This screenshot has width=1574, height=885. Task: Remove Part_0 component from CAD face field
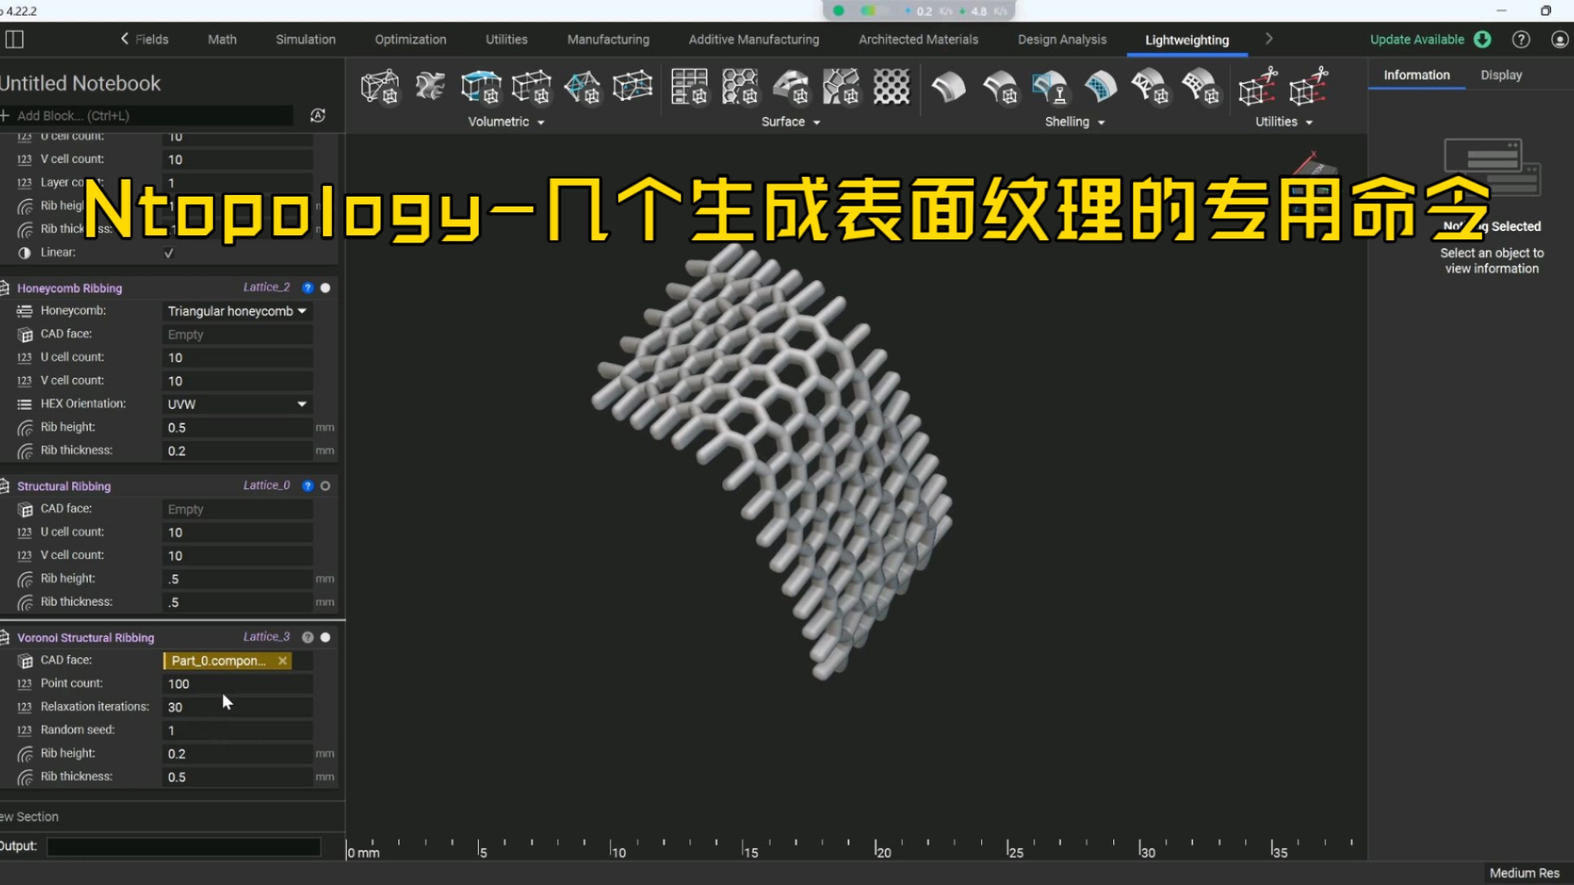283,660
